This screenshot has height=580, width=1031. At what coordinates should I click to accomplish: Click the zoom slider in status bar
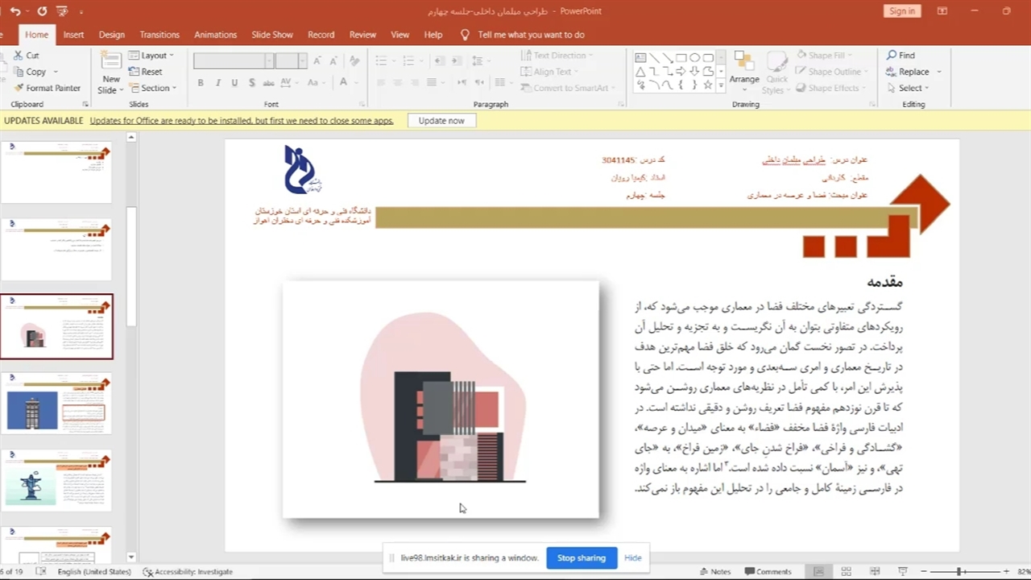coord(959,572)
